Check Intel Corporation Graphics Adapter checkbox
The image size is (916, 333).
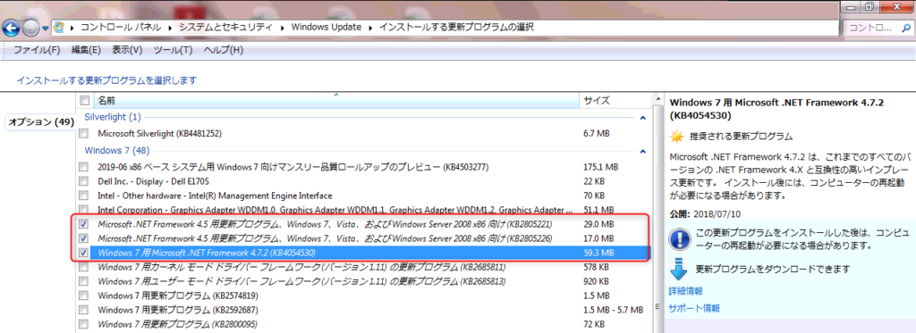pyautogui.click(x=84, y=210)
